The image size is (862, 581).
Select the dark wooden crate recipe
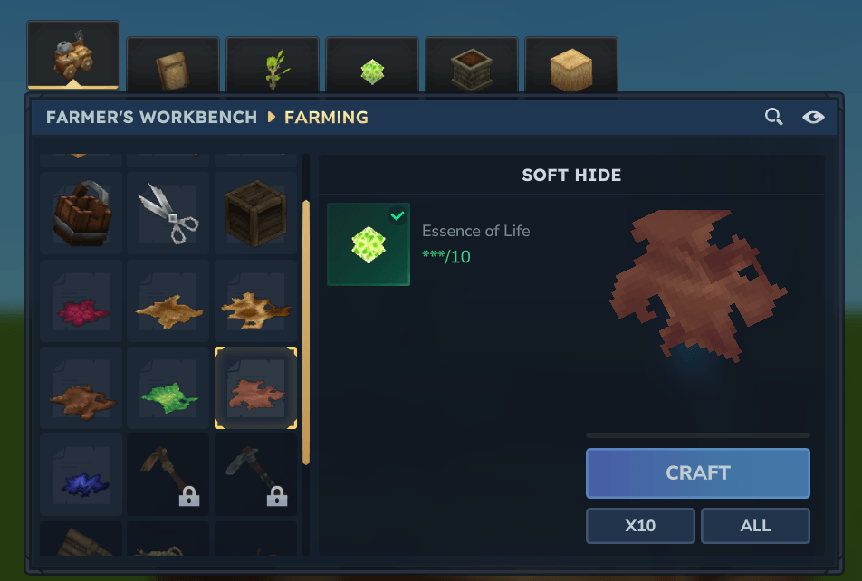255,213
